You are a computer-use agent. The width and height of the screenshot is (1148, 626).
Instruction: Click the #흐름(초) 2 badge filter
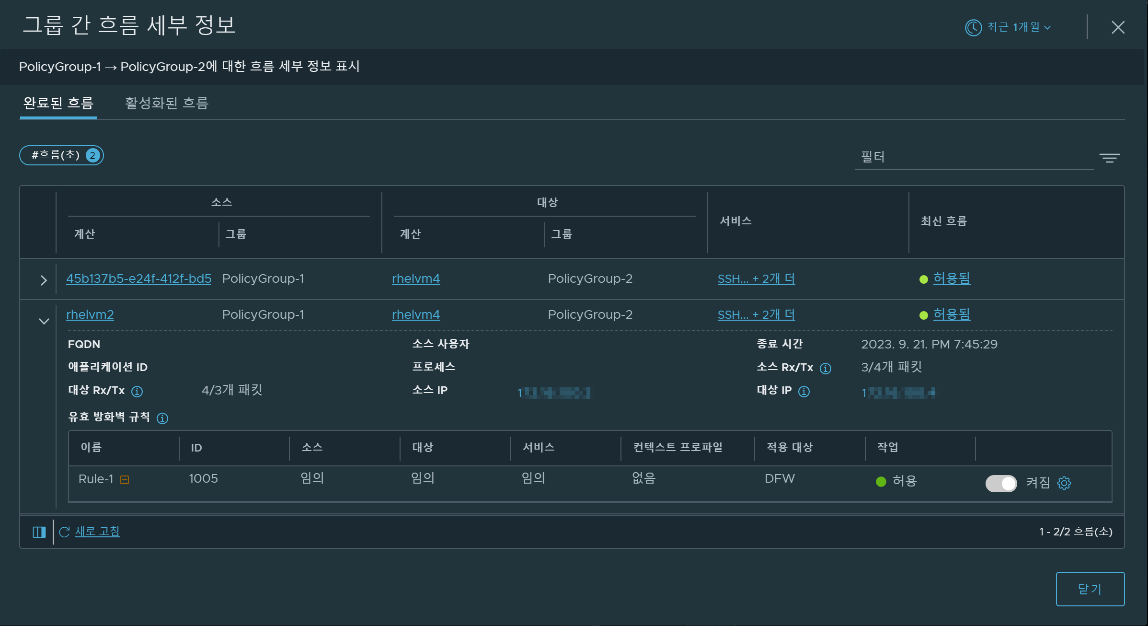click(x=62, y=155)
